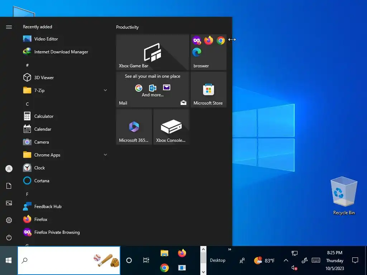Viewport: 367px width, 275px height.
Task: Click the Xbox Game Bar tile
Action: pyautogui.click(x=153, y=52)
